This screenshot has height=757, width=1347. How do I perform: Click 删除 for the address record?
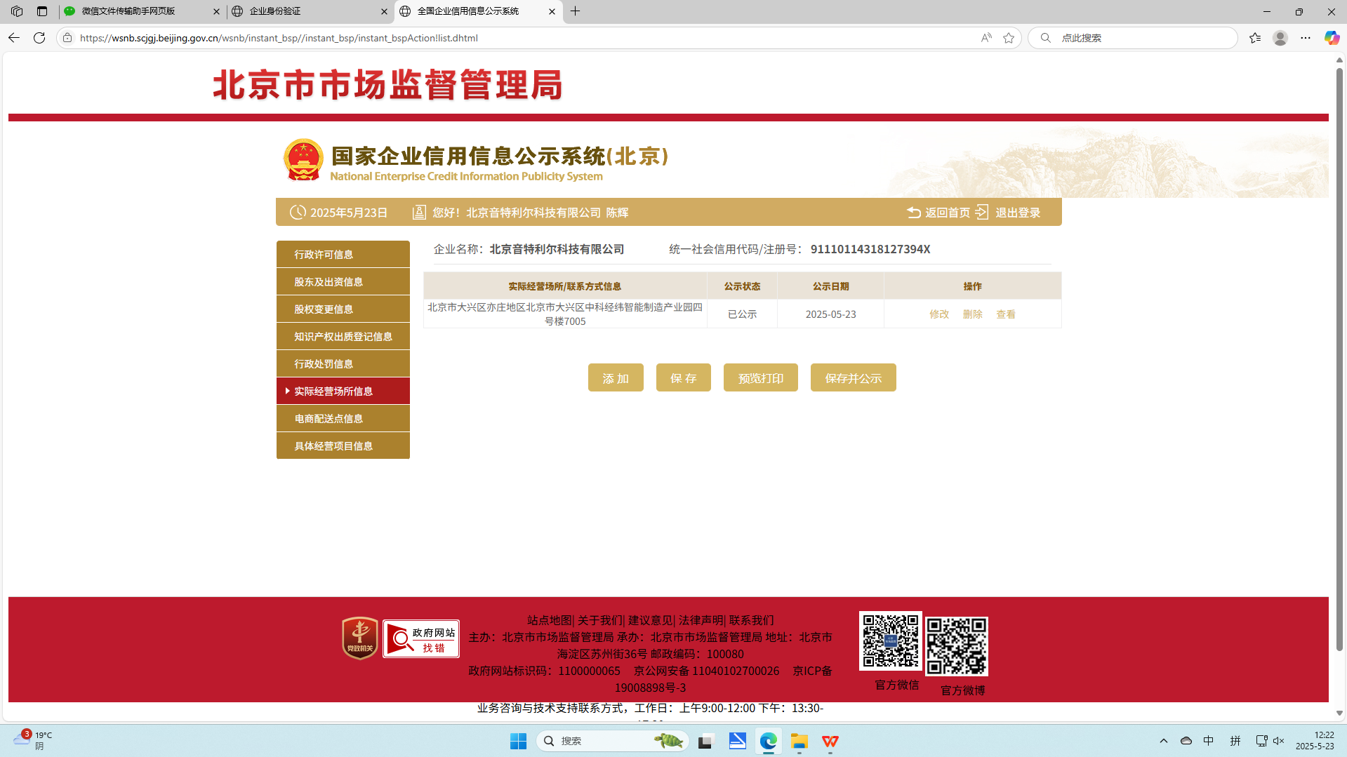coord(973,314)
